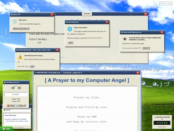Click the SAVE button with floppy icon

coord(87,14)
